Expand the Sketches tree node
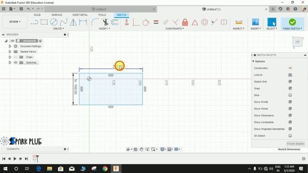This screenshot has width=308, height=173. tap(10, 62)
